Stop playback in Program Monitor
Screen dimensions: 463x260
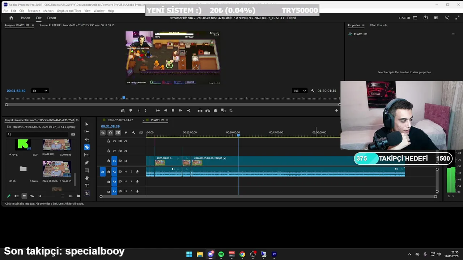click(173, 110)
